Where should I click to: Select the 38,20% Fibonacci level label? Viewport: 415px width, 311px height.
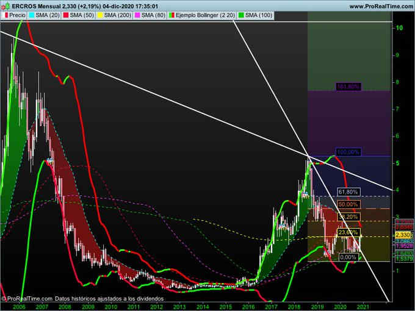coord(348,217)
